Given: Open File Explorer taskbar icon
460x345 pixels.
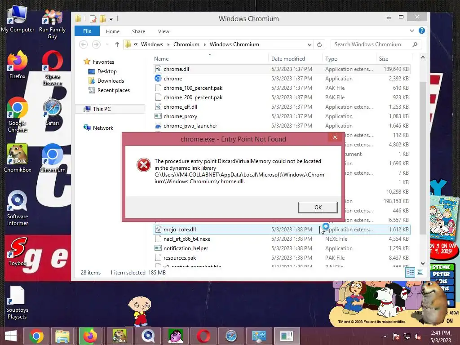Looking at the screenshot, I should point(62,336).
